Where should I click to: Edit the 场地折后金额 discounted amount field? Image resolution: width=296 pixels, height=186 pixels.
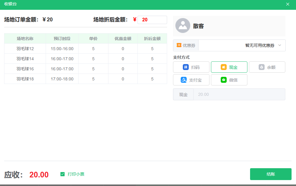point(152,20)
